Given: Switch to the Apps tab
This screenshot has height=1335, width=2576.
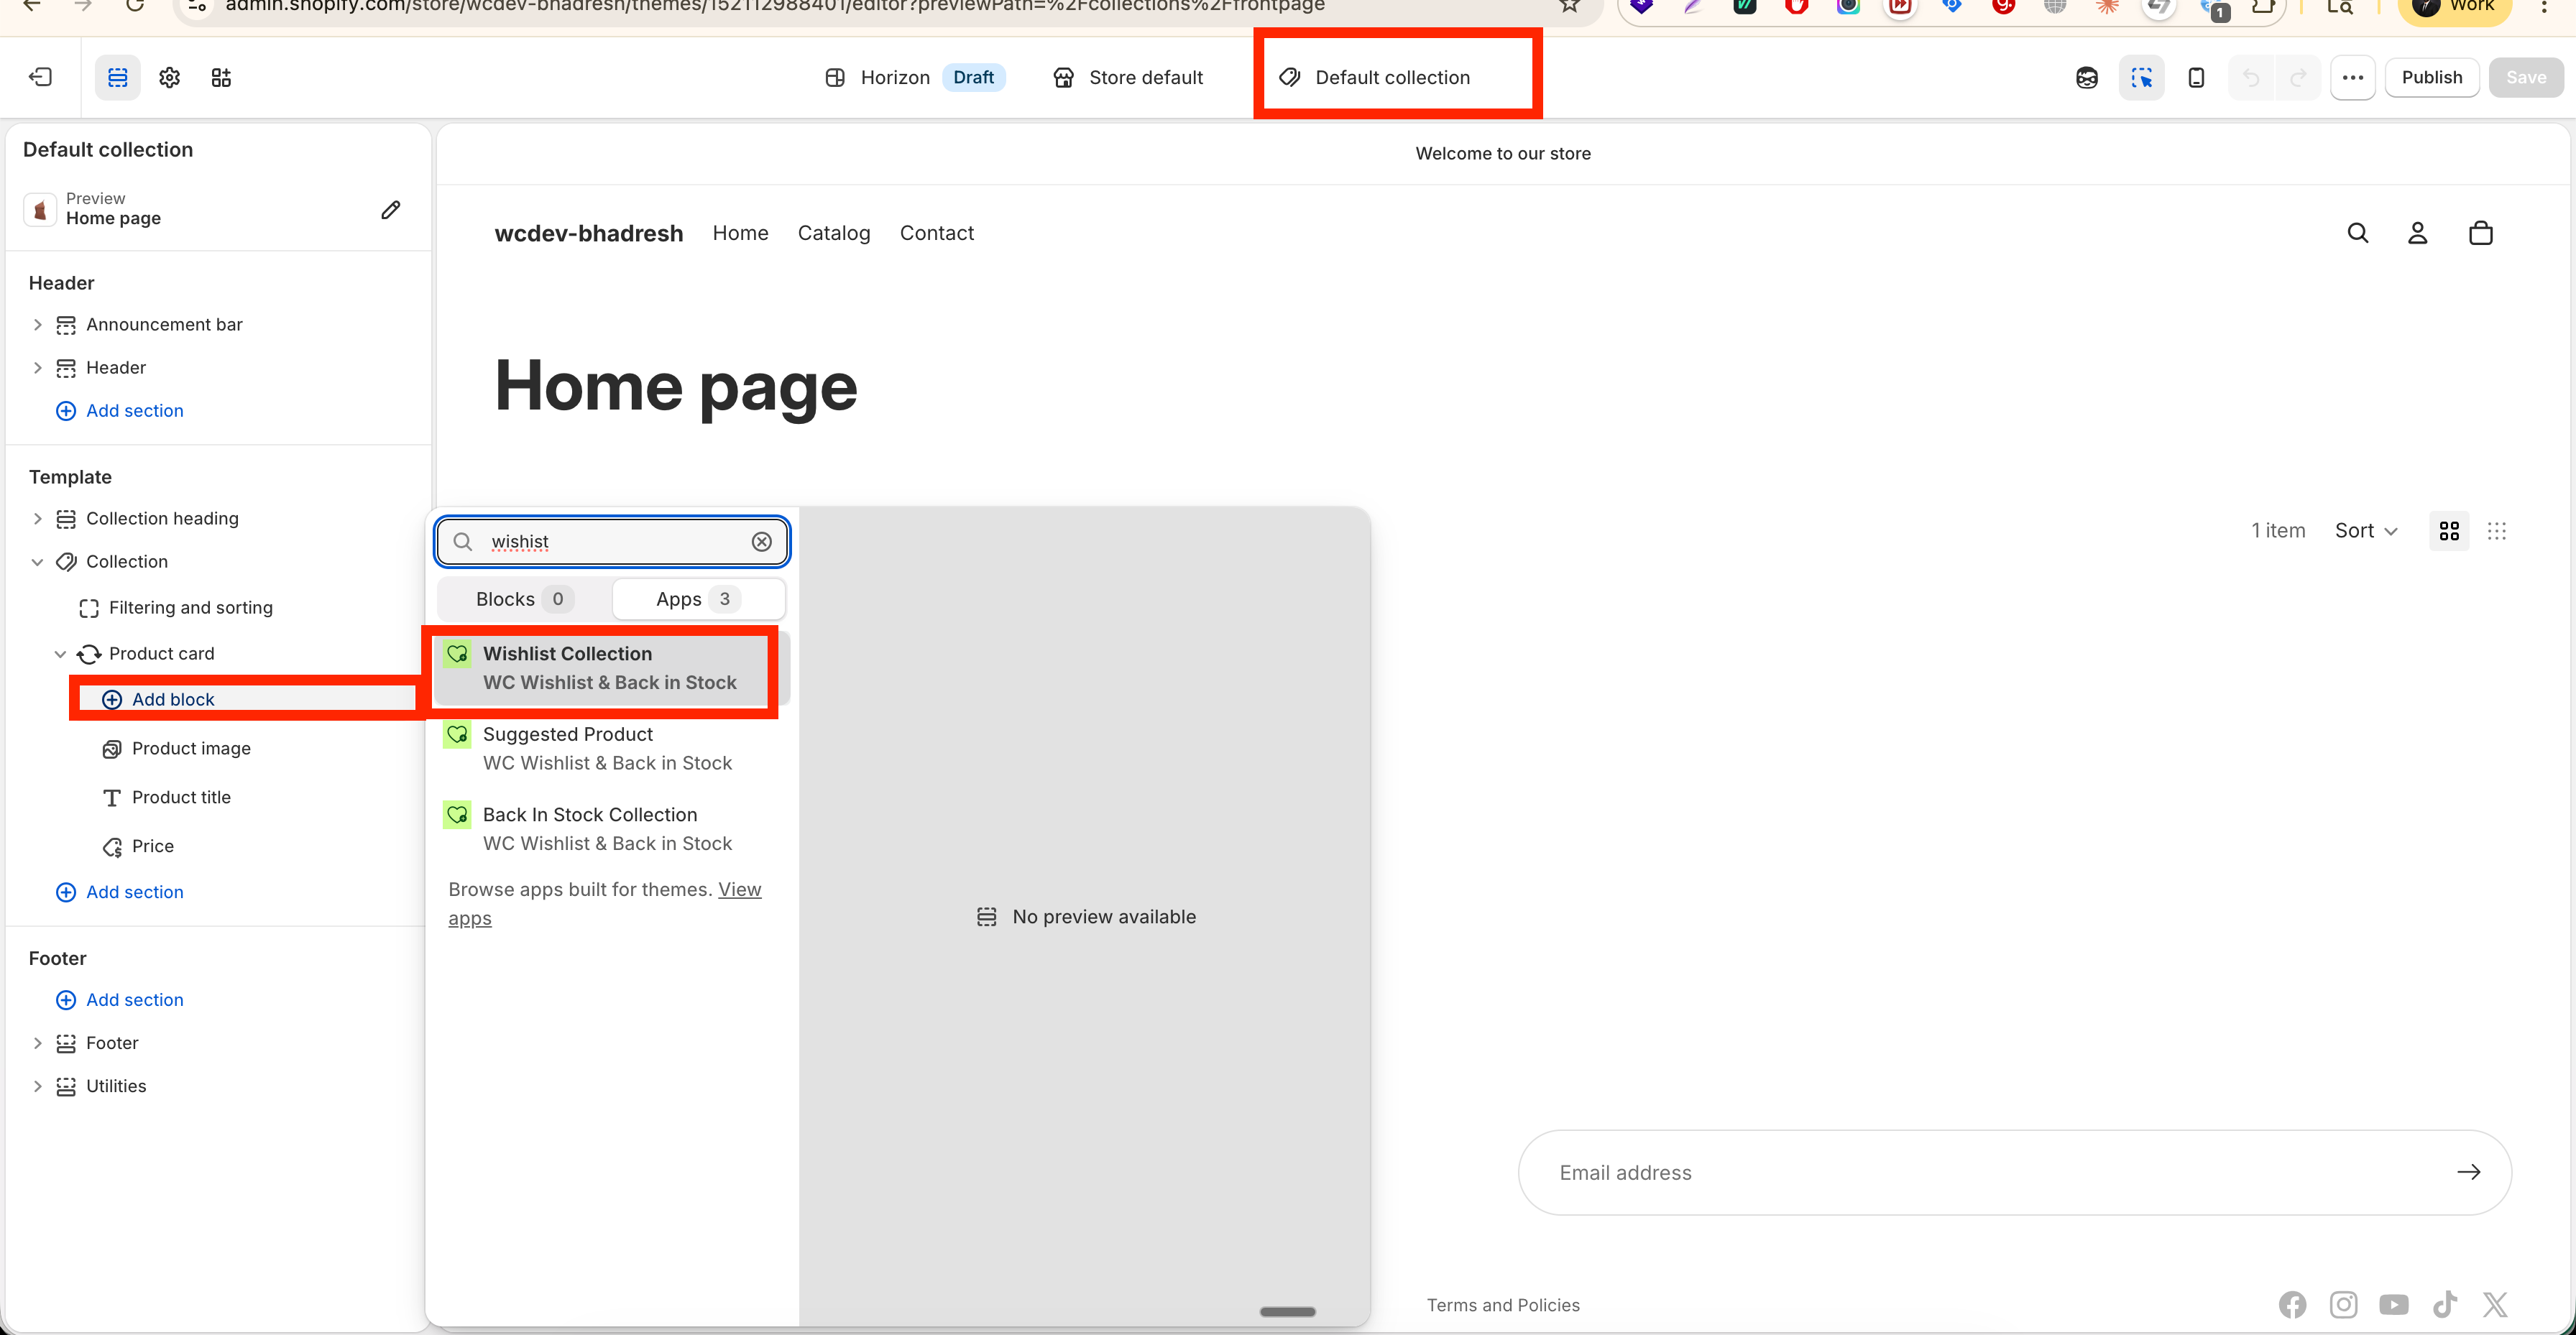Looking at the screenshot, I should click(698, 598).
